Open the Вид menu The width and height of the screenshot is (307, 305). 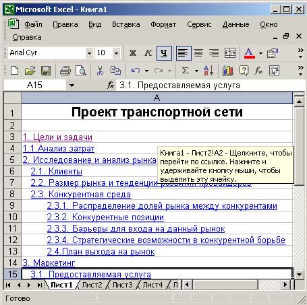pyautogui.click(x=94, y=24)
